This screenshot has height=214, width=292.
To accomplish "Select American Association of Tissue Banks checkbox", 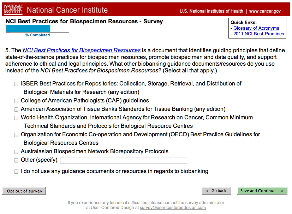I will (x=16, y=109).
